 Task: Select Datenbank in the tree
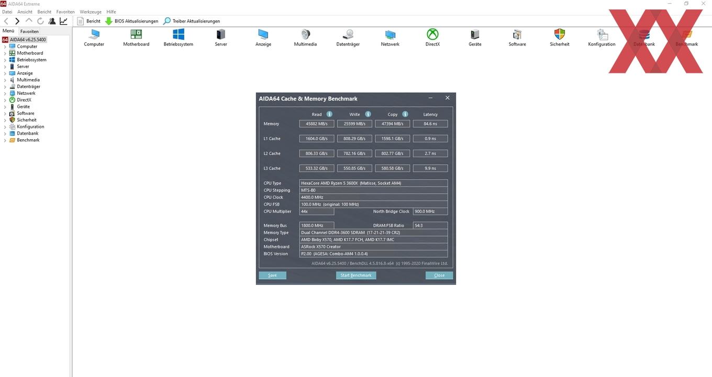(27, 134)
